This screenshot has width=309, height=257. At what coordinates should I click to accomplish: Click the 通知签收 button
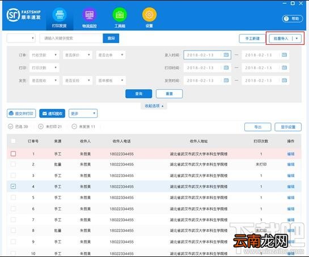pyautogui.click(x=52, y=113)
